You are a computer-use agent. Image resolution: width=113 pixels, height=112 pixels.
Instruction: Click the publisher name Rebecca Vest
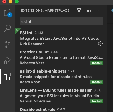click(x=32, y=63)
